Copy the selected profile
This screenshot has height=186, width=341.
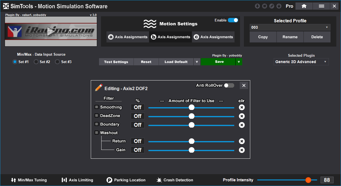tap(263, 37)
